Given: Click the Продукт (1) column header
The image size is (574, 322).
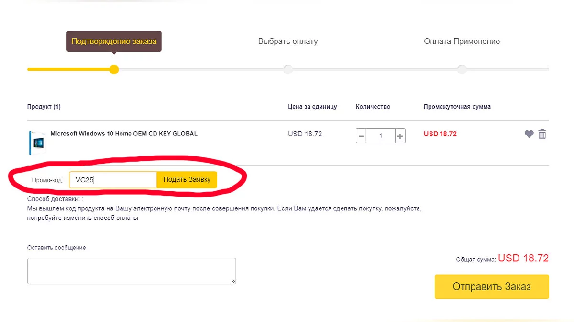Looking at the screenshot, I should pyautogui.click(x=44, y=107).
